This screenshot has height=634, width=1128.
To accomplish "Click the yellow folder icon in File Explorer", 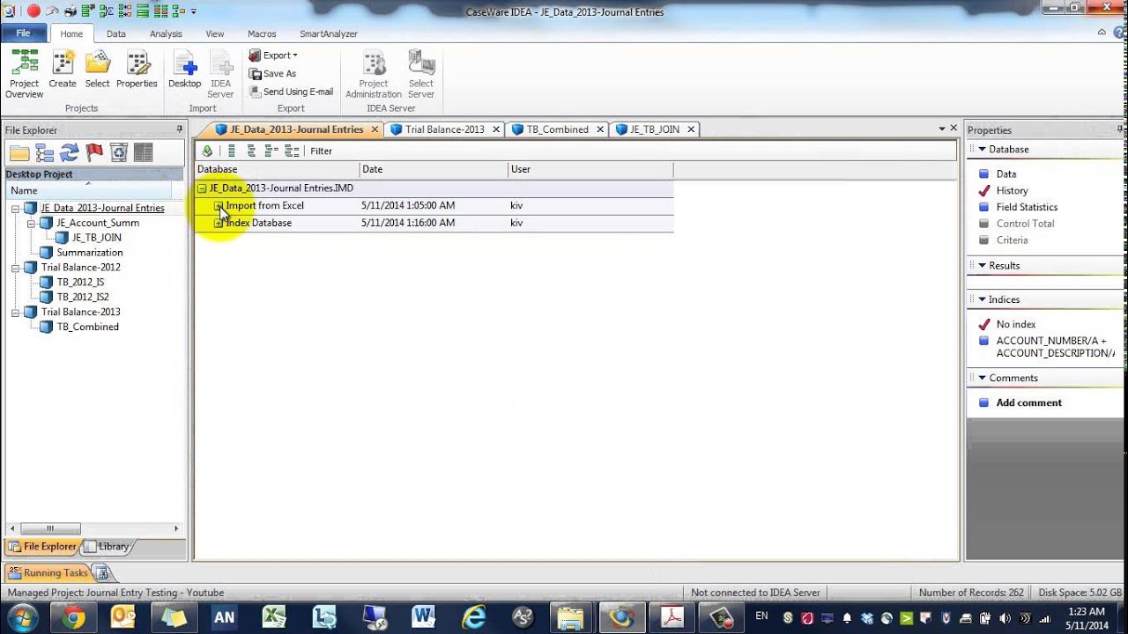I will point(19,152).
